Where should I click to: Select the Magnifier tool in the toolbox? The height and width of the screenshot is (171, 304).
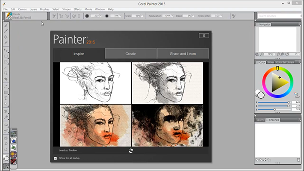6,144
